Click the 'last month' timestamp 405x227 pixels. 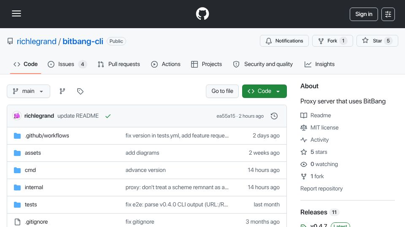(x=267, y=205)
